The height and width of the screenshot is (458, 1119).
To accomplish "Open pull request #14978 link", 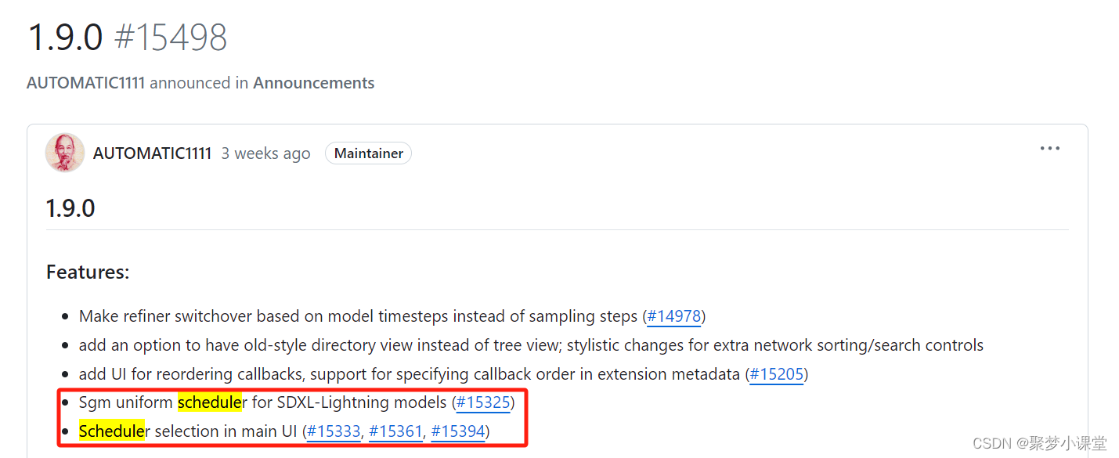I will (673, 317).
